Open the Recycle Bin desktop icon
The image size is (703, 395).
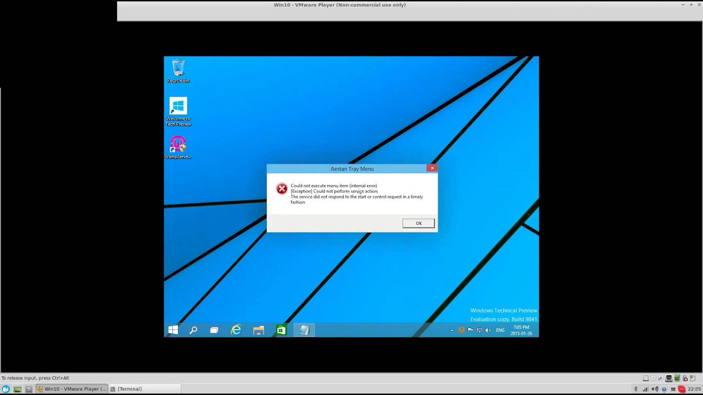178,71
